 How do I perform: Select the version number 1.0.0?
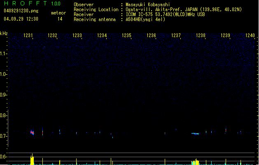[x=56, y=4]
